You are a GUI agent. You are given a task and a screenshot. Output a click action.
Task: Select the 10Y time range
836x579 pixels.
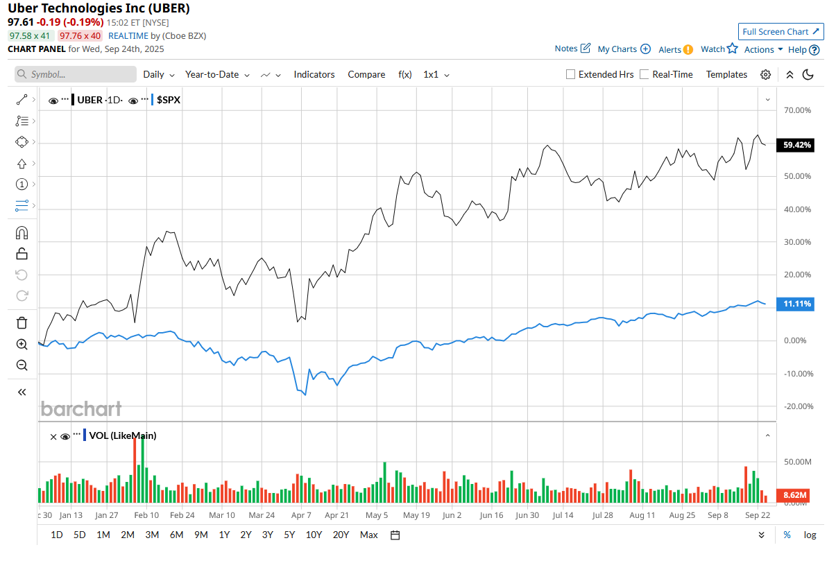314,535
